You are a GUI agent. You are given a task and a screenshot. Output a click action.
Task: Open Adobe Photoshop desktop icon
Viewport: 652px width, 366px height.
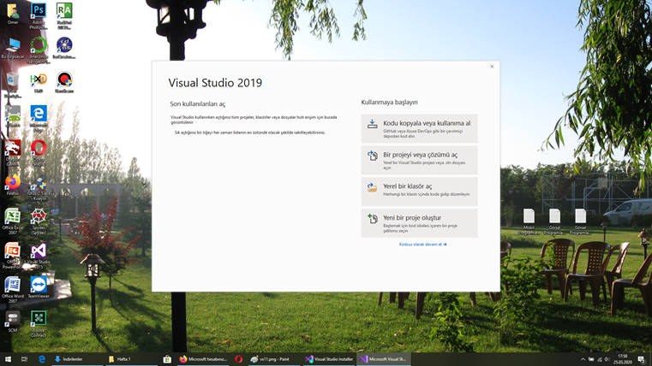tap(39, 14)
